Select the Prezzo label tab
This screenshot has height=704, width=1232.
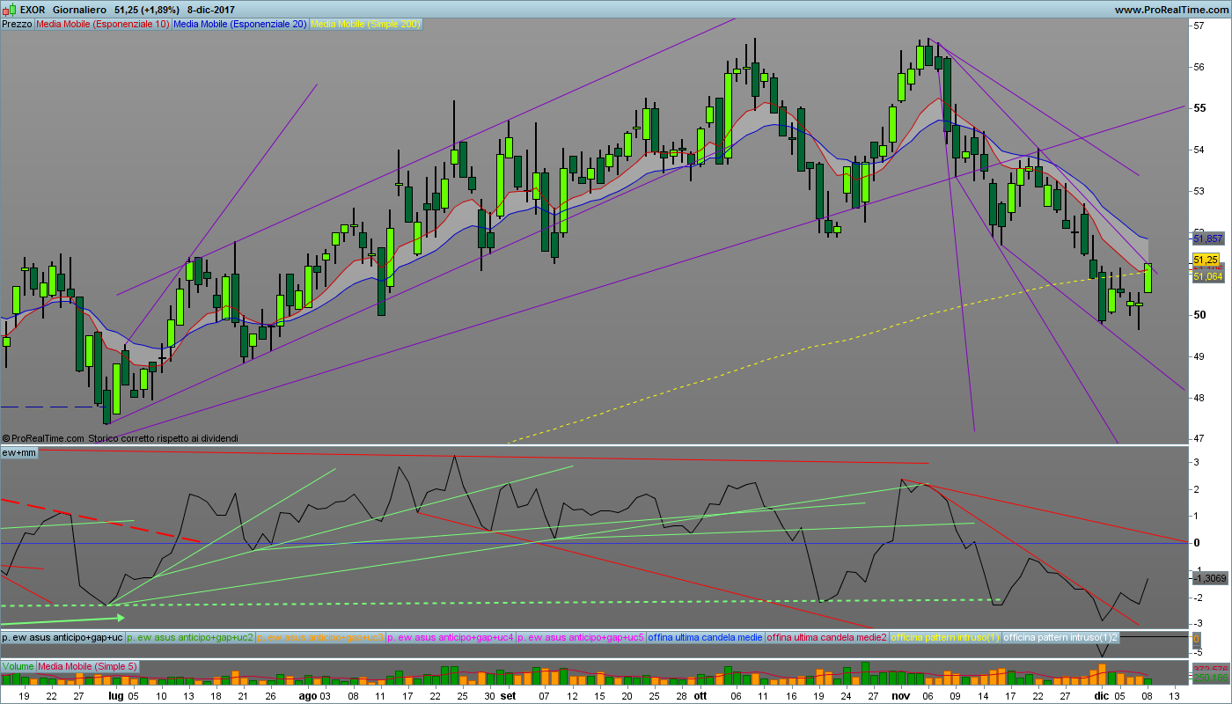[18, 25]
